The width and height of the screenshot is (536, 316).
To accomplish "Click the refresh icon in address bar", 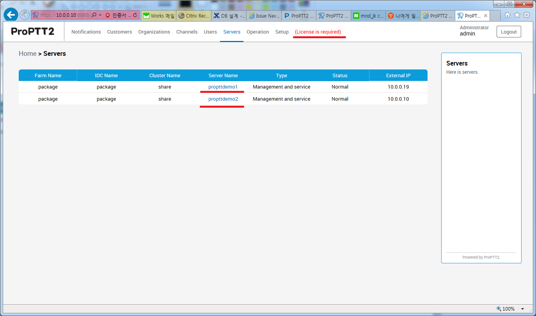I will (x=135, y=15).
